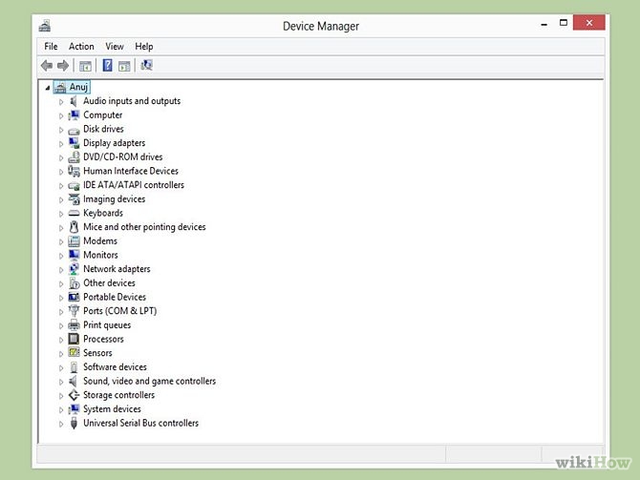Select Mice and other pointing devices
The width and height of the screenshot is (640, 480).
click(144, 227)
